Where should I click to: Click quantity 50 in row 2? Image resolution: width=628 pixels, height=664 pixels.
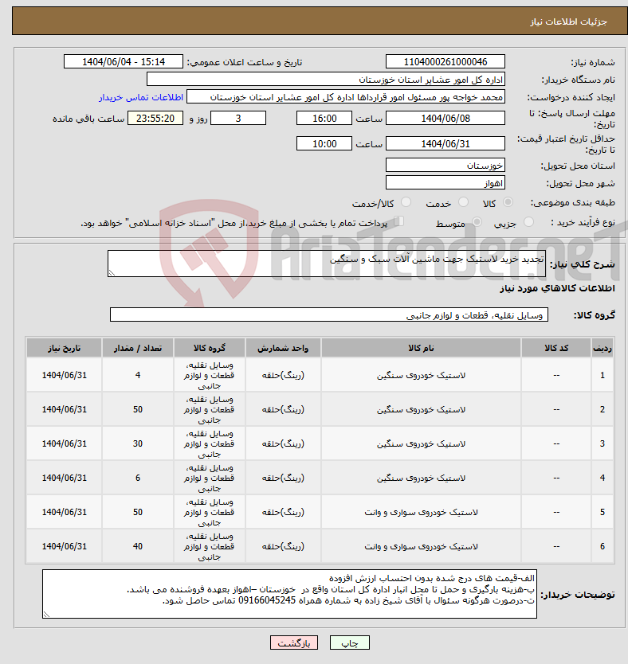[138, 409]
